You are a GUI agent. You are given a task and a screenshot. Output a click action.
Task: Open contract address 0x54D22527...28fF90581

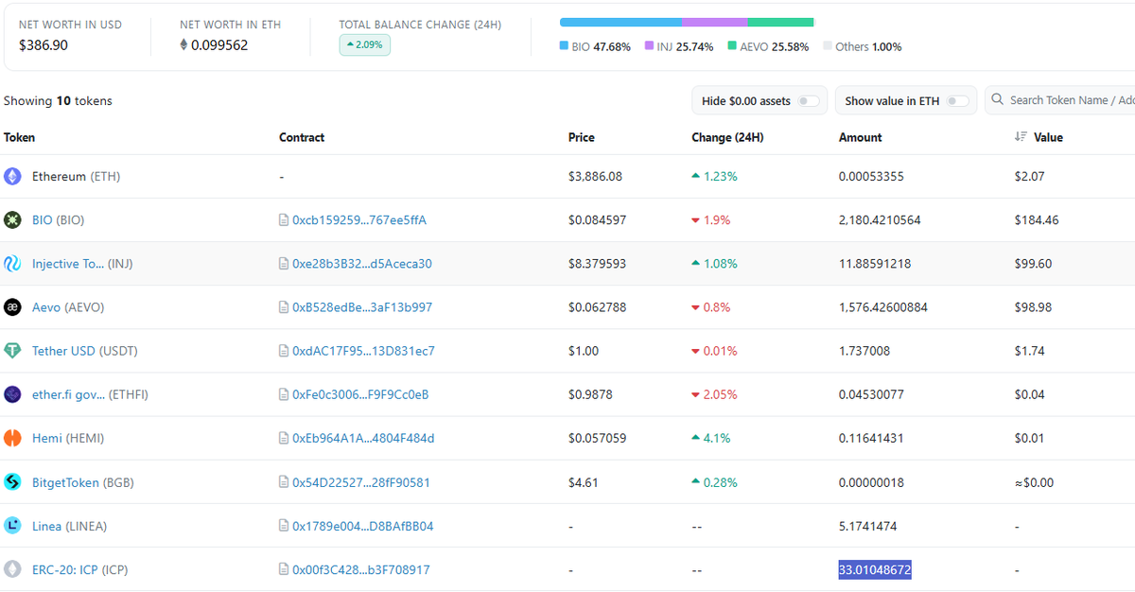click(x=361, y=482)
